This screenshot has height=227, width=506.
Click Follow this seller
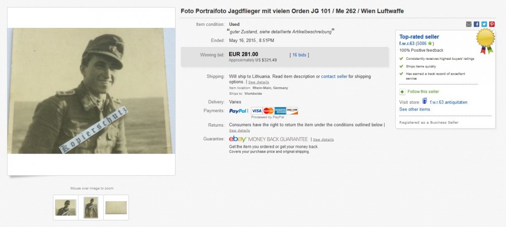pos(423,92)
